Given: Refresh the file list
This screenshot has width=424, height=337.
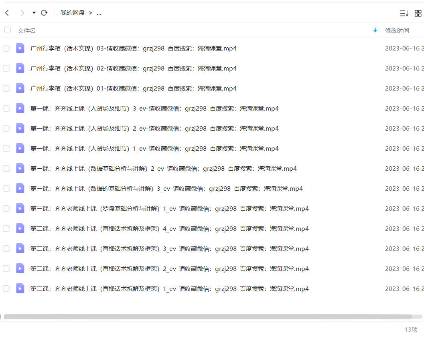Looking at the screenshot, I should (x=44, y=13).
